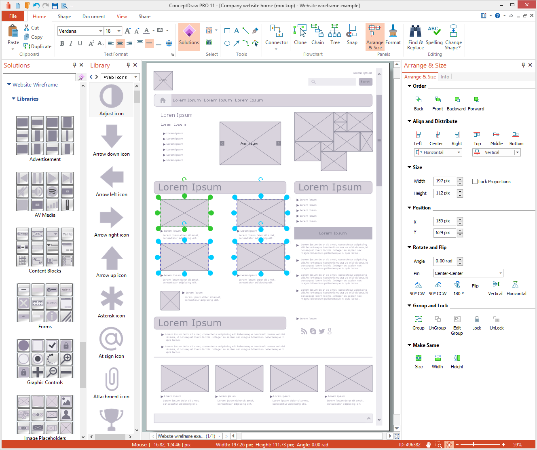Viewport: 537px width, 450px height.
Task: Open the Vertical distribute dropdown
Action: (517, 152)
